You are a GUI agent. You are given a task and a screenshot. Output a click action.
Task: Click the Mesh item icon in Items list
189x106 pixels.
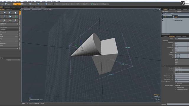click(x=174, y=17)
